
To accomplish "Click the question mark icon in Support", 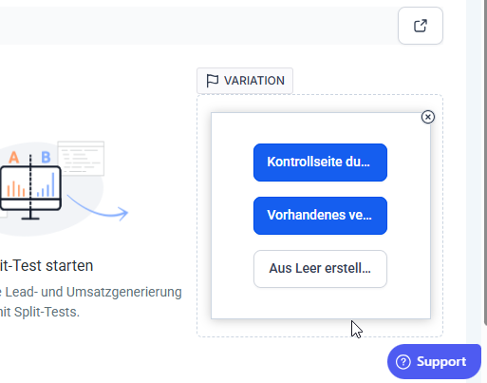I will coord(403,362).
